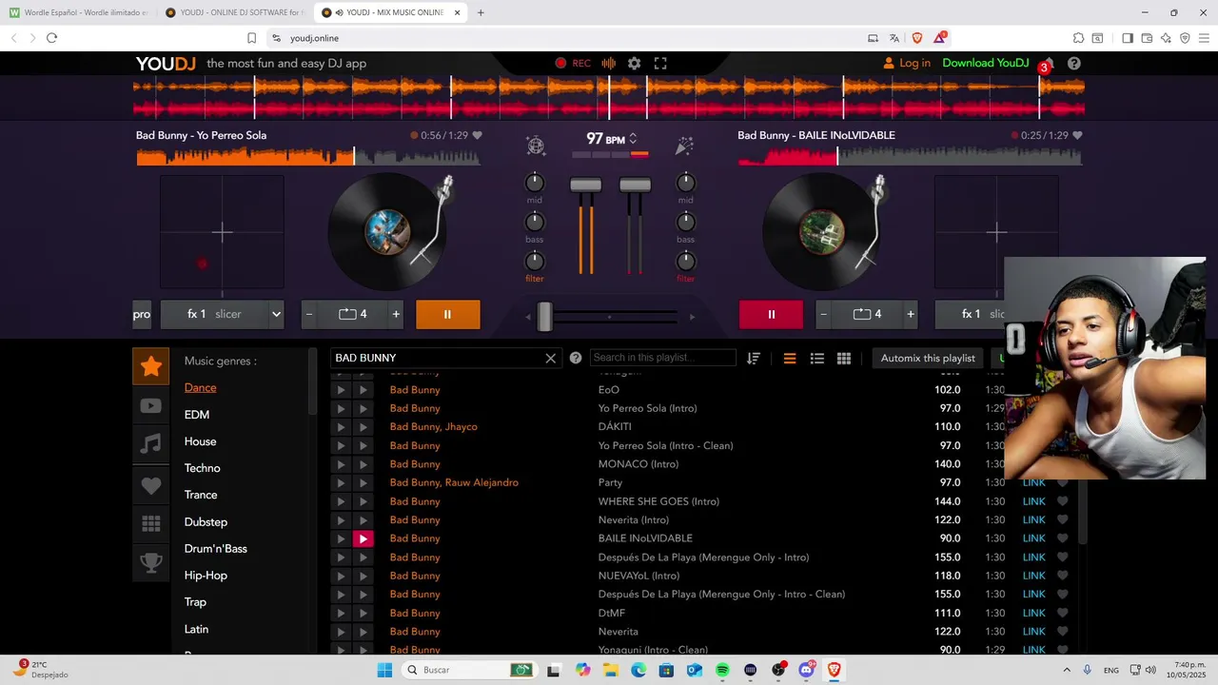Select the Latin genre
The width and height of the screenshot is (1218, 685).
196,629
